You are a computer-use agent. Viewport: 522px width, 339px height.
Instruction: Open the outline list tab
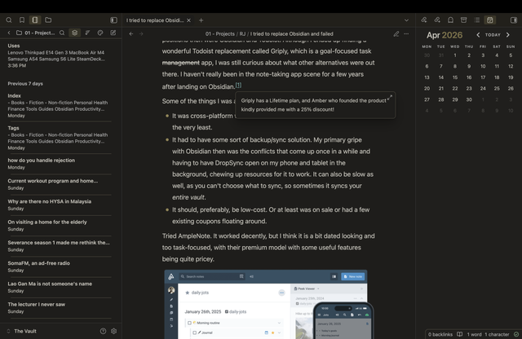(x=476, y=20)
